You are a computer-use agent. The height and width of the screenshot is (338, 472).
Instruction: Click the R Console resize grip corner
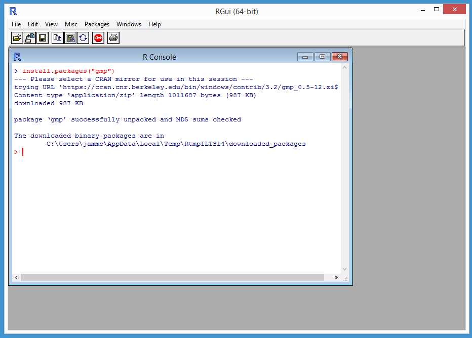(345, 279)
